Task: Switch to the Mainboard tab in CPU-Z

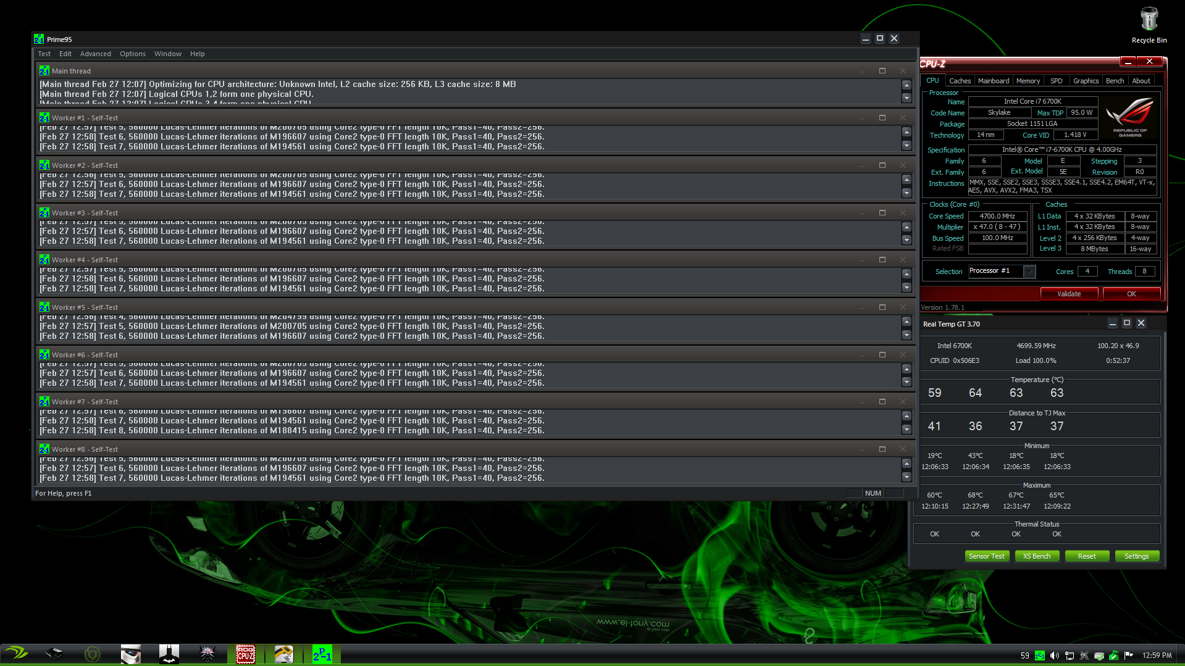Action: 994,81
